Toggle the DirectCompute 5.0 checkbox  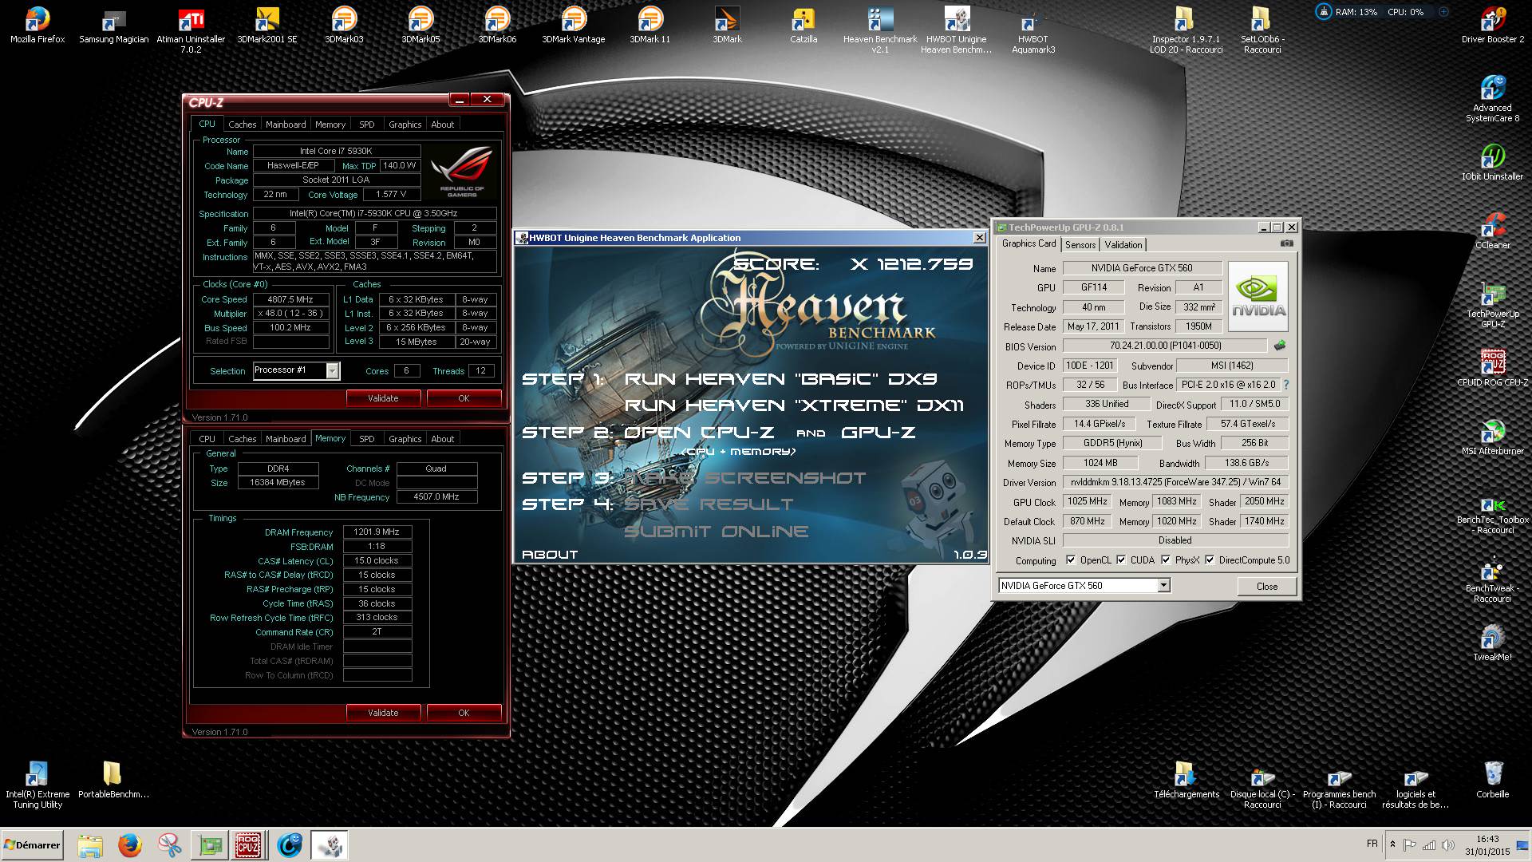coord(1210,560)
